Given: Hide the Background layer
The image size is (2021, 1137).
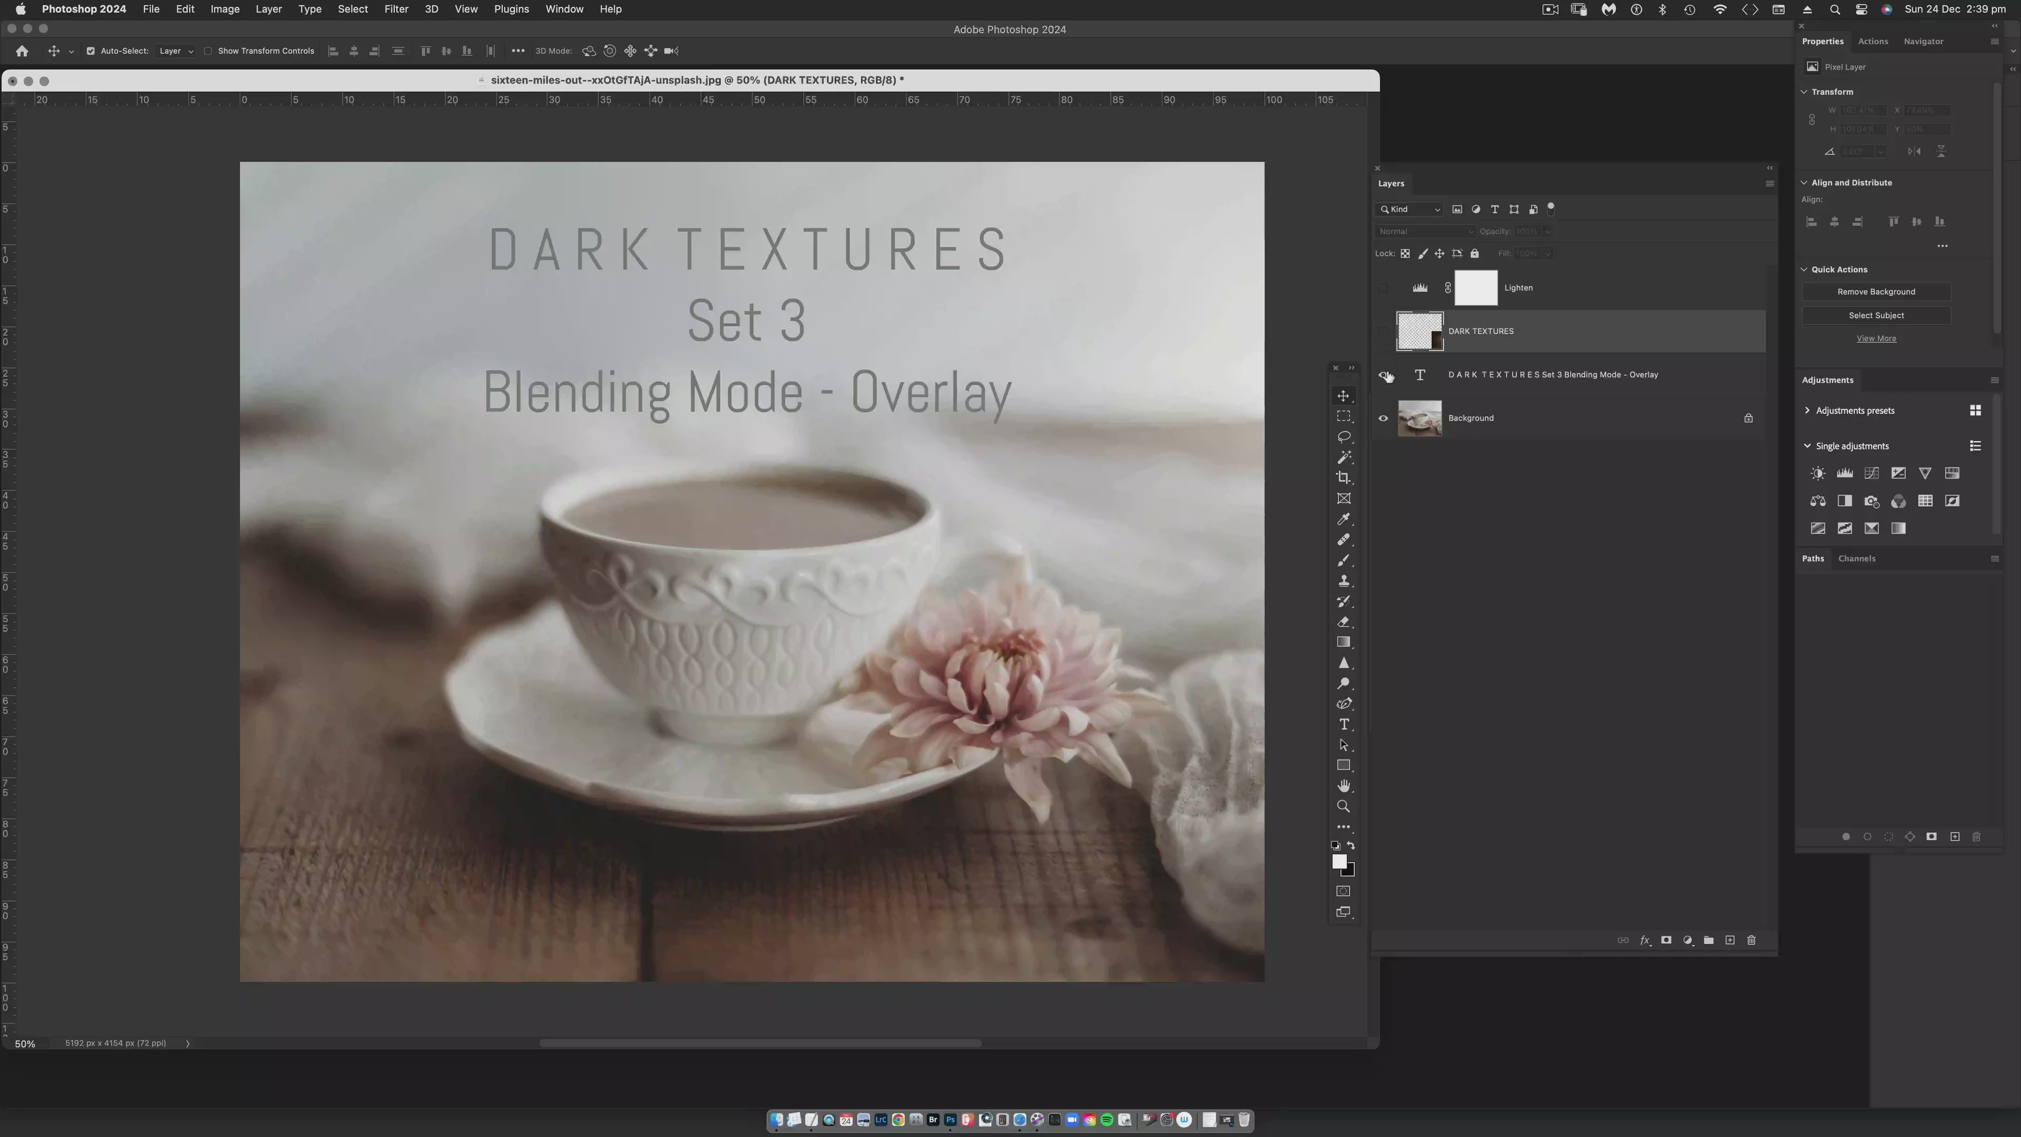Looking at the screenshot, I should tap(1383, 418).
